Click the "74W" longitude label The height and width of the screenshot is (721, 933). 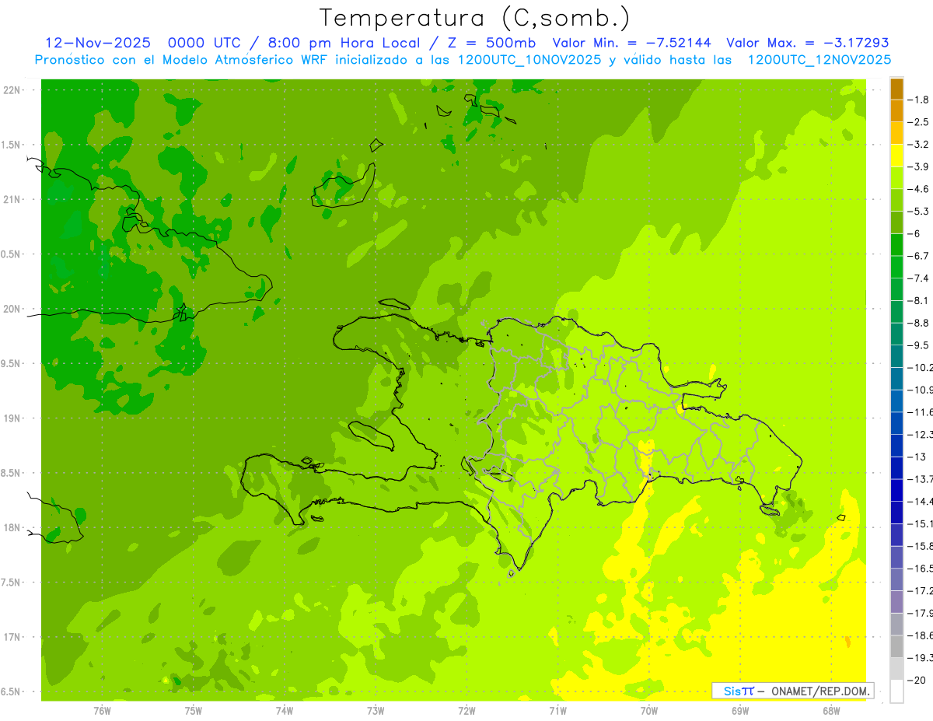tap(285, 711)
